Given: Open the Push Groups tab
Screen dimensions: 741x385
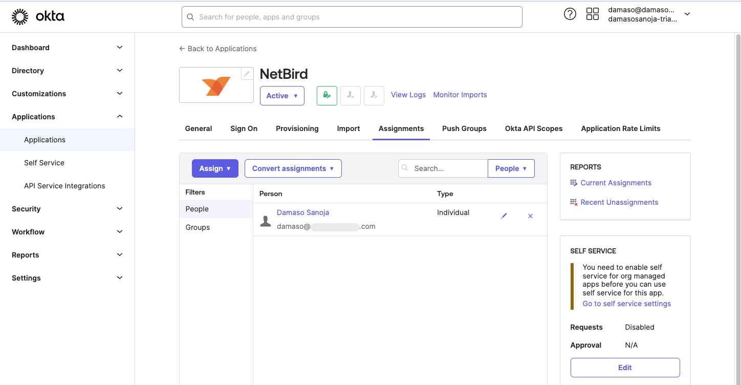Looking at the screenshot, I should pos(464,129).
